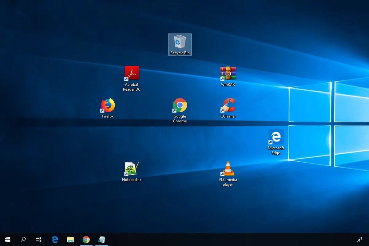Screen dimensions: 369x246
Task: Open Task View from the taskbar
Action: pos(38,240)
